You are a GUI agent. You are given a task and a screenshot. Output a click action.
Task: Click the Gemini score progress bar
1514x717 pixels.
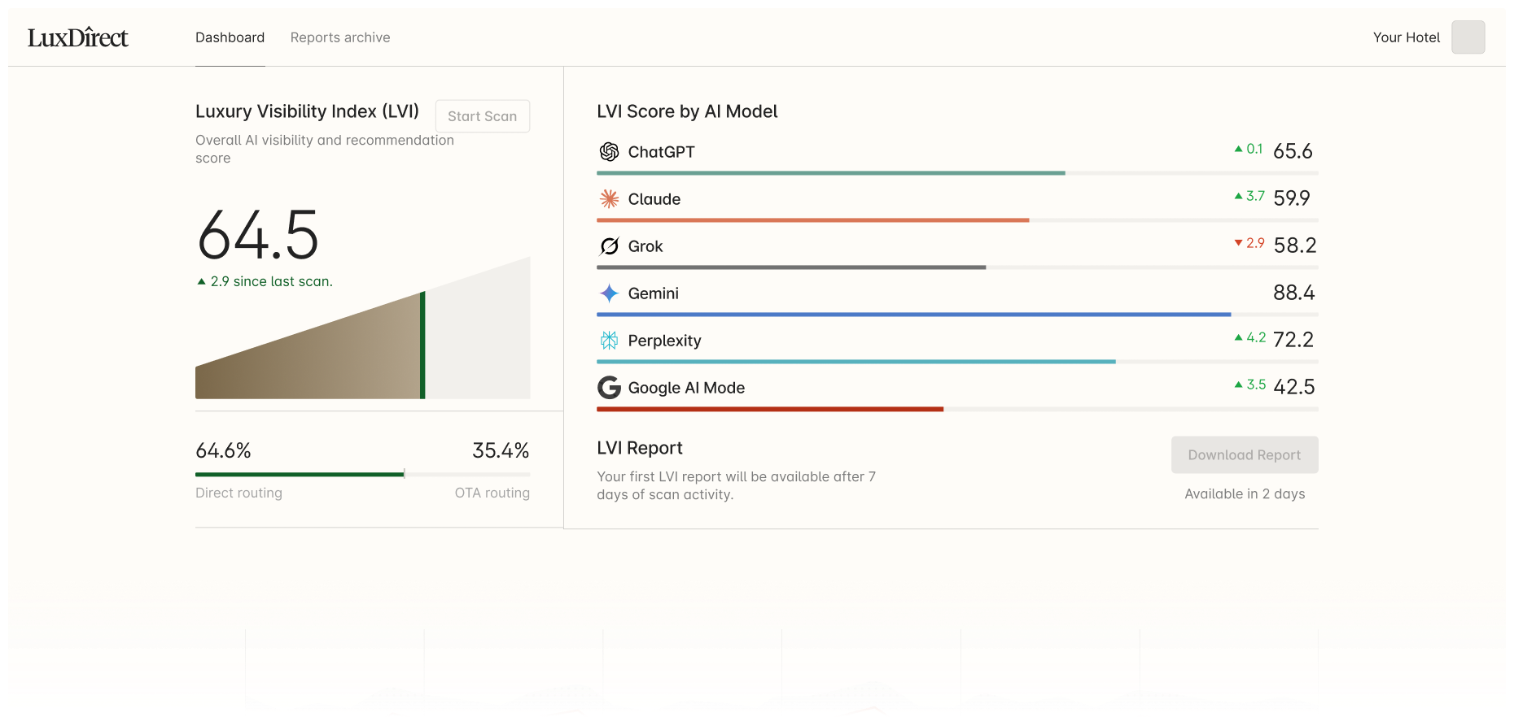pos(957,315)
